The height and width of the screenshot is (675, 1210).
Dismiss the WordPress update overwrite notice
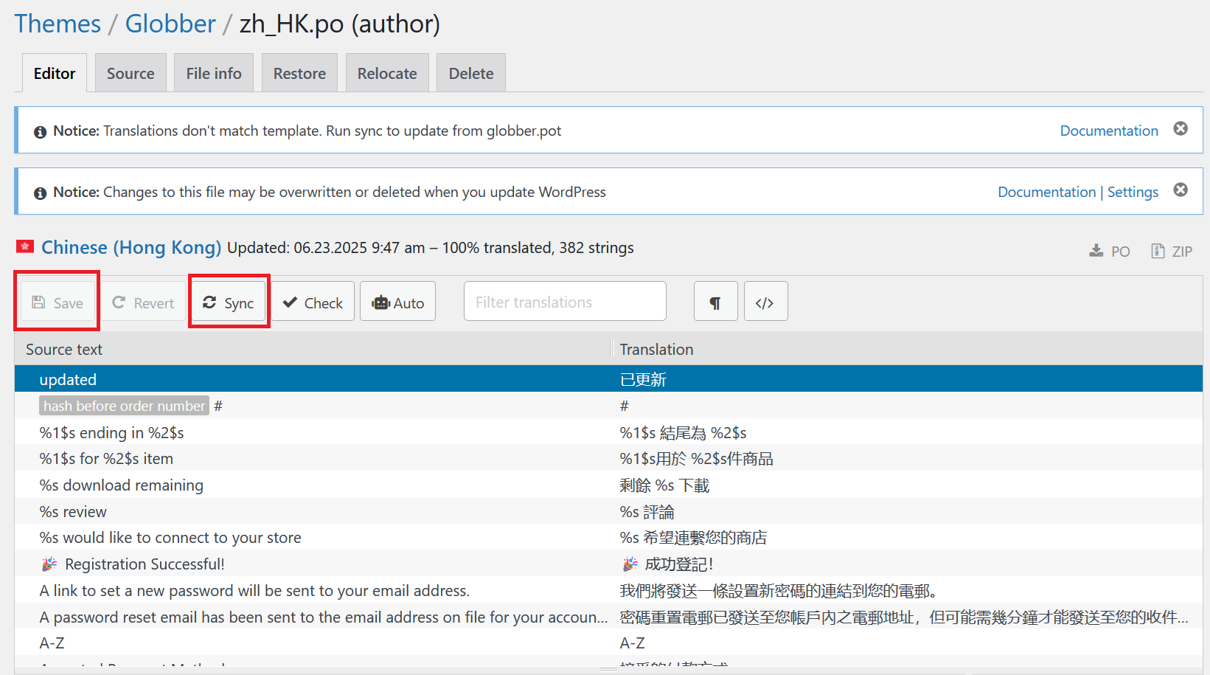[1181, 190]
